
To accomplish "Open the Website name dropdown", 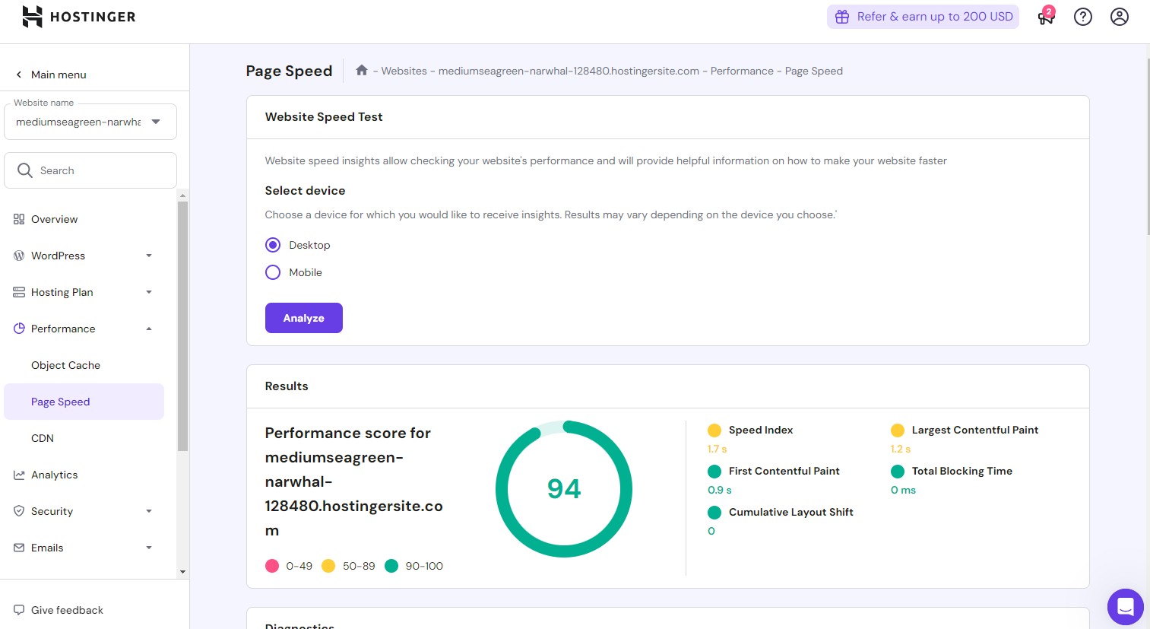I will point(90,122).
